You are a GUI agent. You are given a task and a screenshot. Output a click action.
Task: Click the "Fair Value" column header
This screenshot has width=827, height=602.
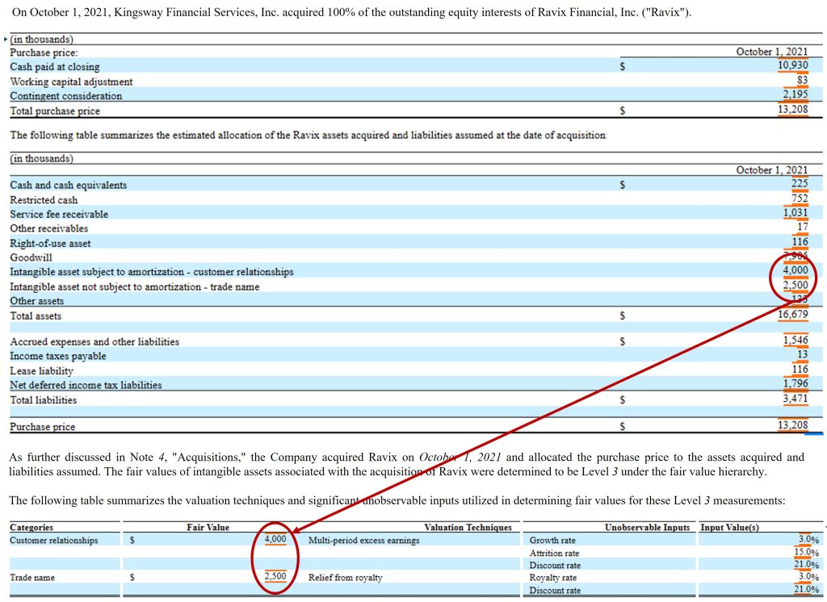[x=208, y=527]
